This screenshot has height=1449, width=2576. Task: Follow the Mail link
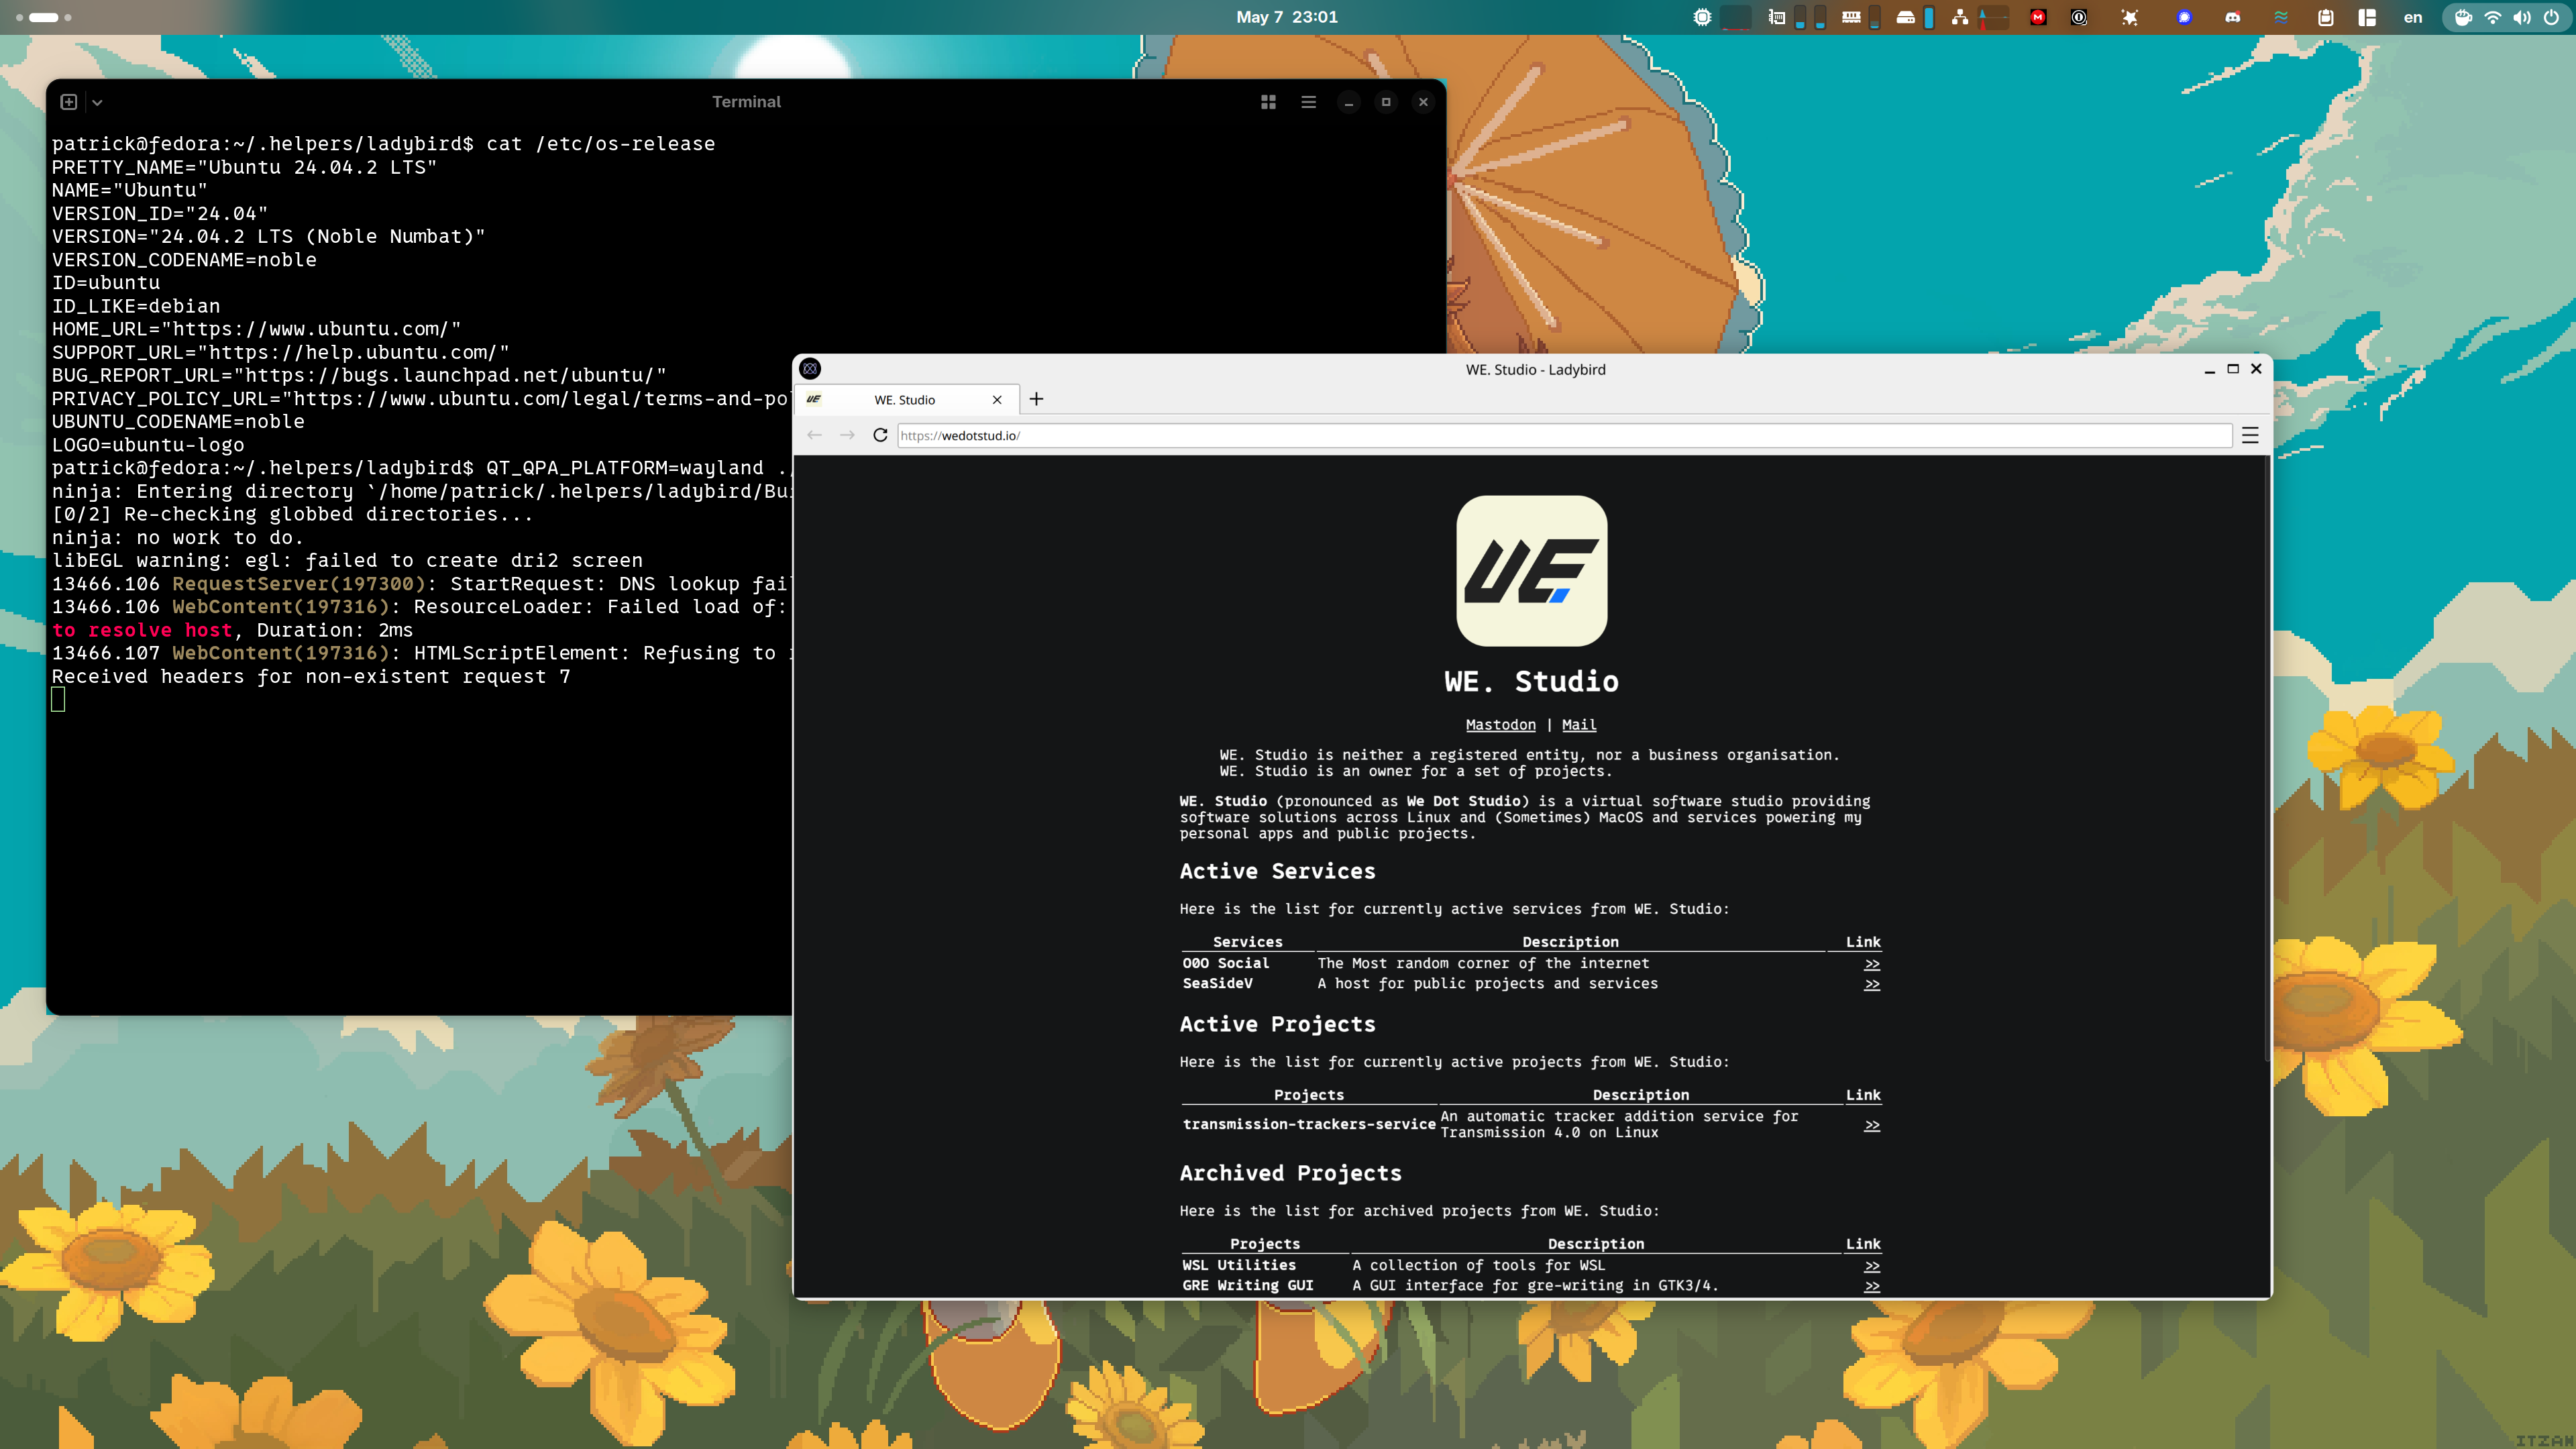(x=1579, y=725)
